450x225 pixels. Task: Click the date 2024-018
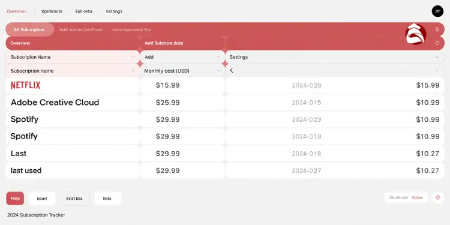(307, 154)
